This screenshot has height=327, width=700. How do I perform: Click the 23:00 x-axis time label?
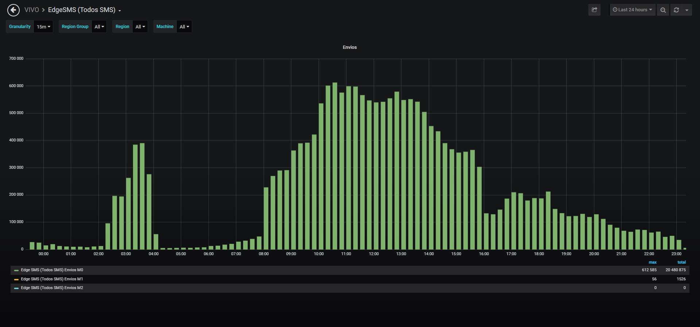(676, 254)
